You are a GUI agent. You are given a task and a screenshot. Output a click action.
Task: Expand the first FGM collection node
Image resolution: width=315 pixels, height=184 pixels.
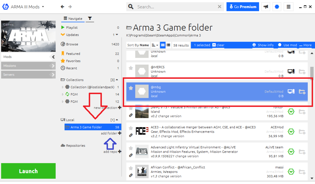coord(63,94)
